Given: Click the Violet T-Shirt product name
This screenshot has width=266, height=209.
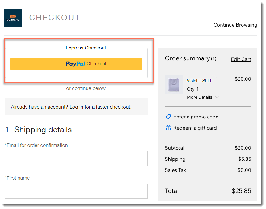Looking at the screenshot, I should (199, 81).
